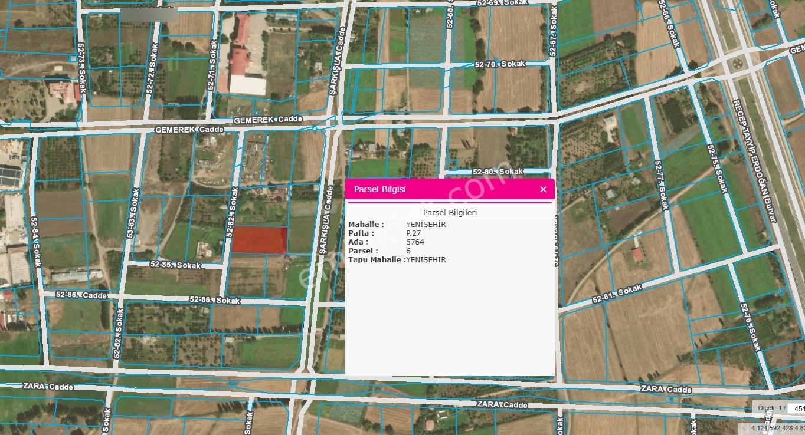The height and width of the screenshot is (435, 805).
Task: Click the '52-80. Sokak' street label
Action: click(498, 171)
